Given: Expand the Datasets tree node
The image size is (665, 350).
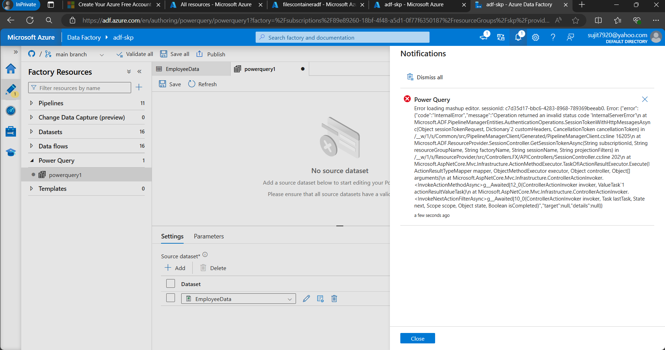Looking at the screenshot, I should [x=31, y=132].
